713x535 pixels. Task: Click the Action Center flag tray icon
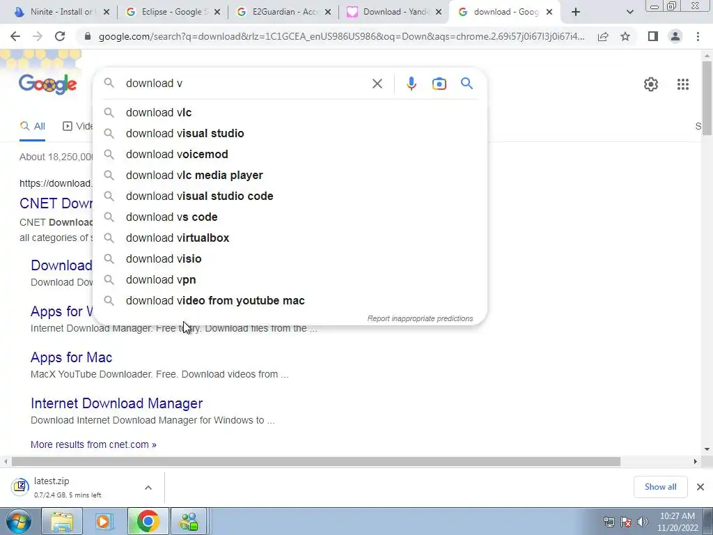[626, 522]
